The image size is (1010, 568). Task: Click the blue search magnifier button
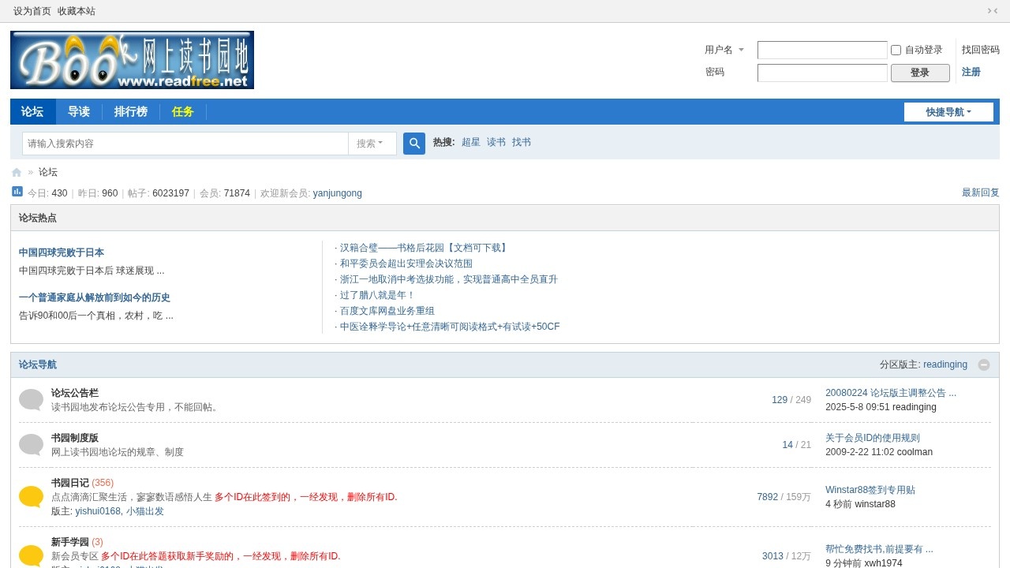pyautogui.click(x=414, y=144)
